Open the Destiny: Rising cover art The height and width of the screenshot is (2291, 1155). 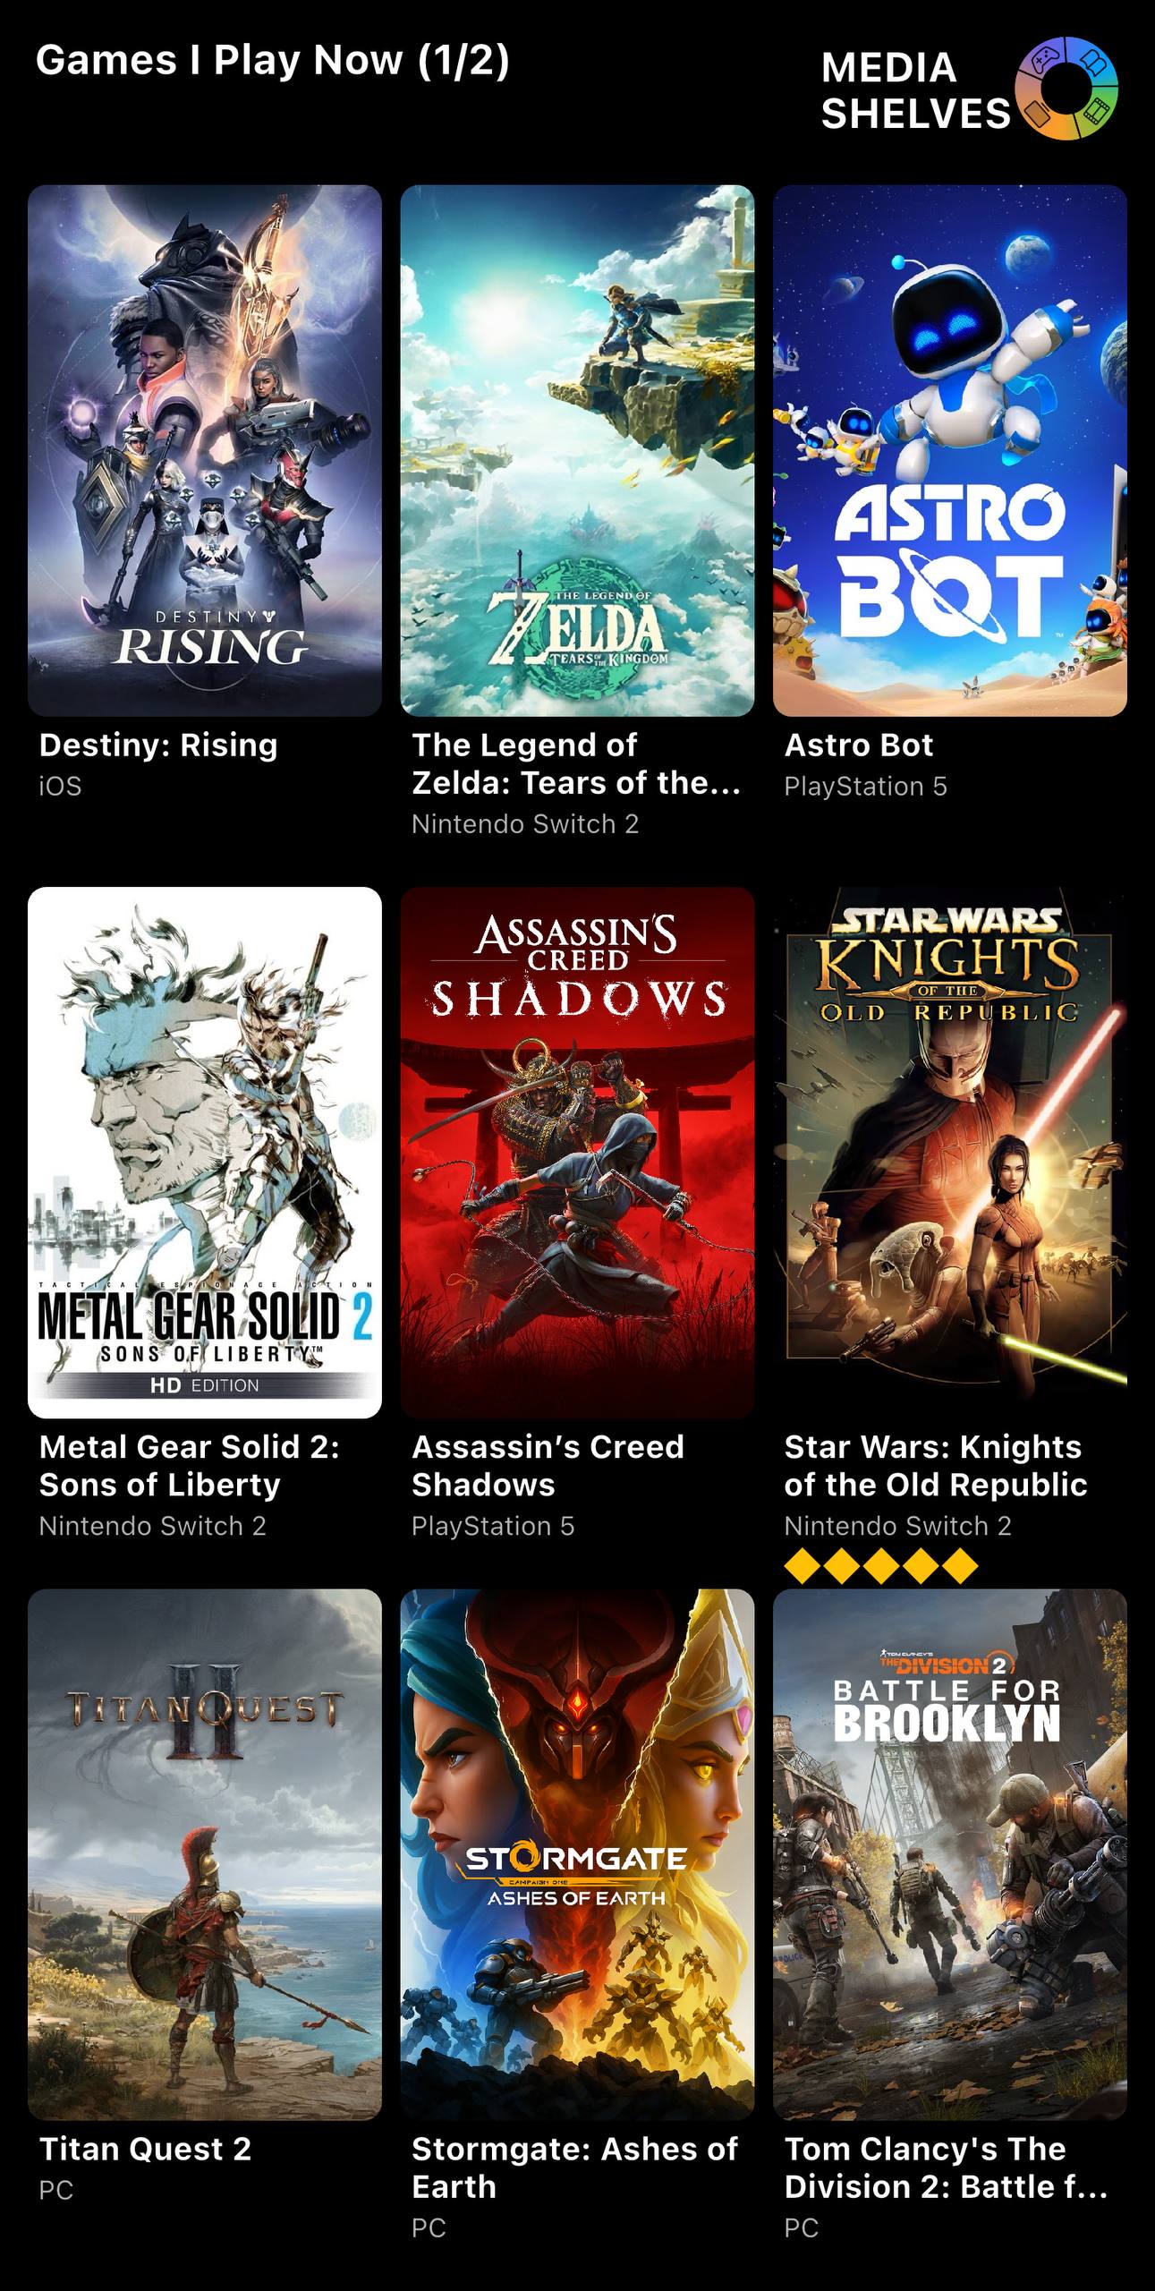pos(205,450)
